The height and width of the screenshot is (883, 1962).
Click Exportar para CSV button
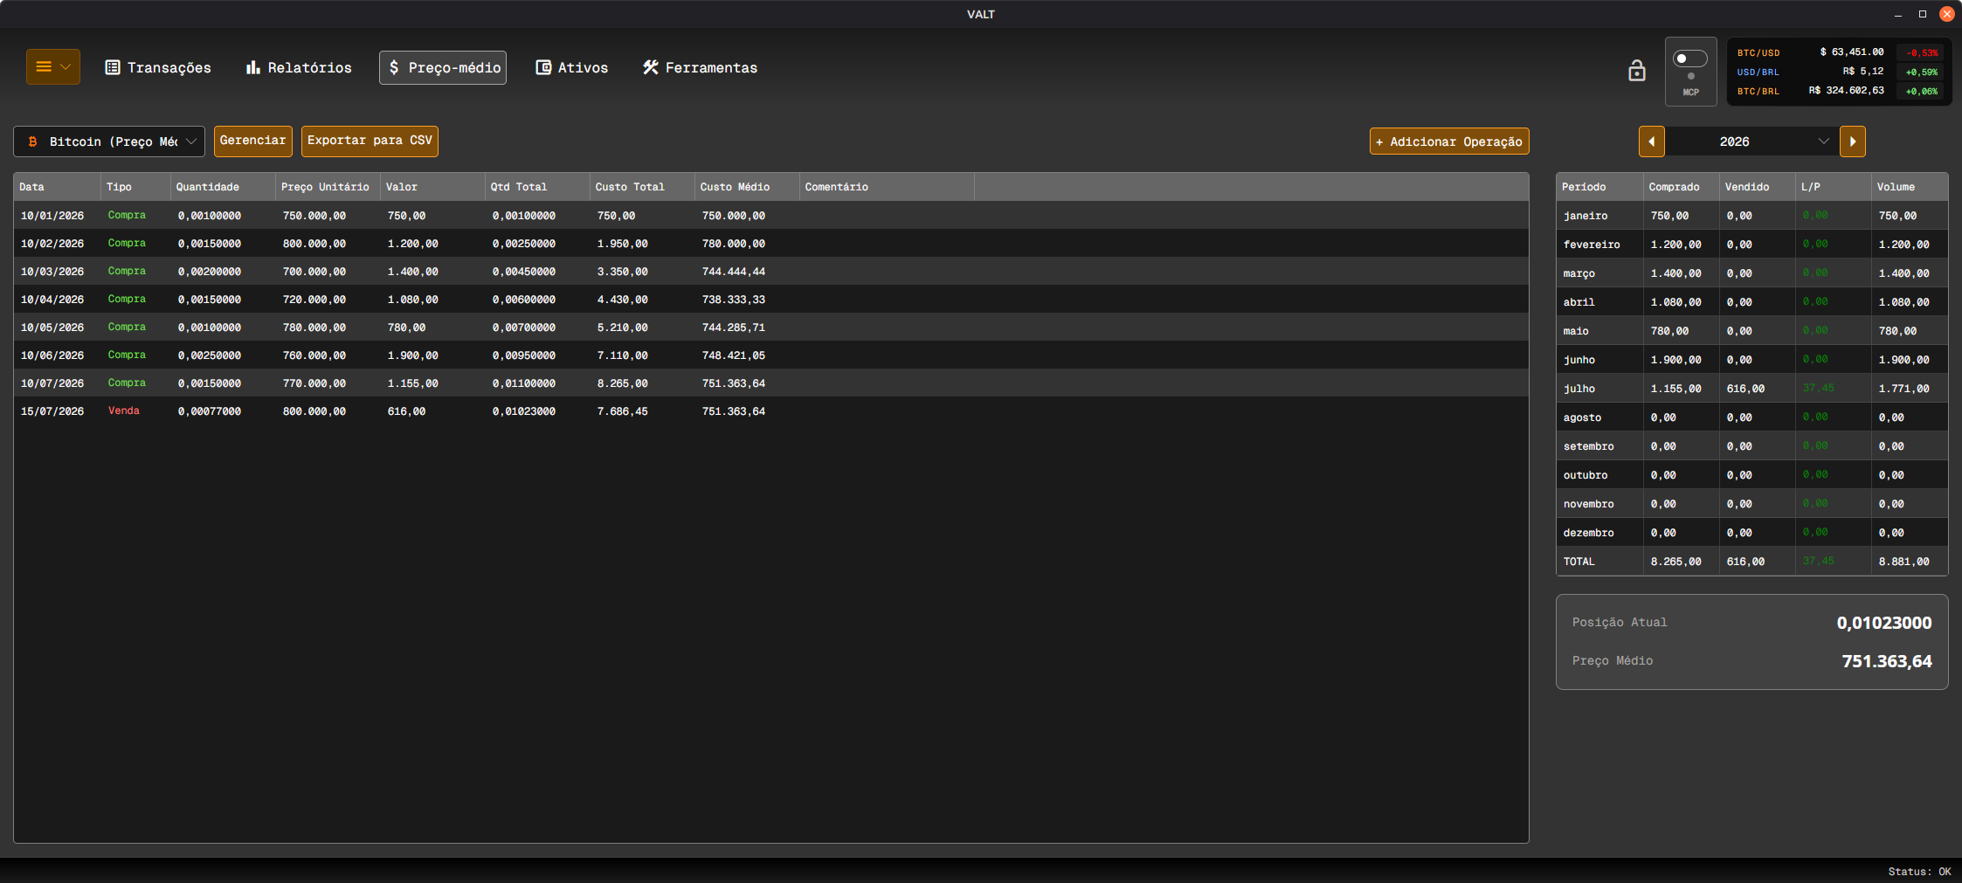pos(370,141)
